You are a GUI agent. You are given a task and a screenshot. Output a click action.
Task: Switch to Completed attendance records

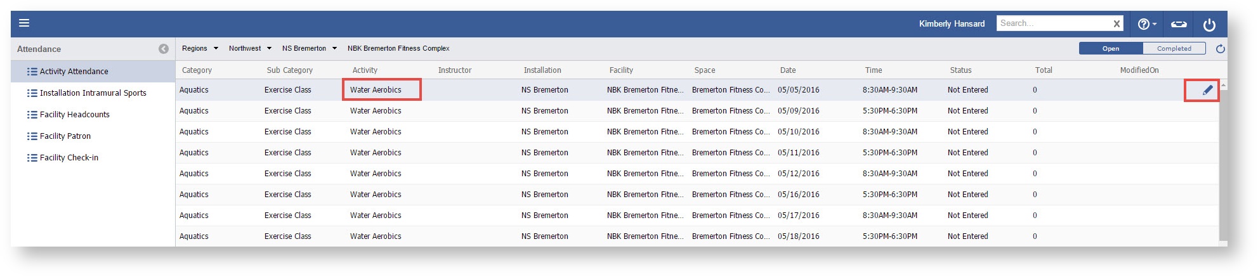click(1174, 49)
